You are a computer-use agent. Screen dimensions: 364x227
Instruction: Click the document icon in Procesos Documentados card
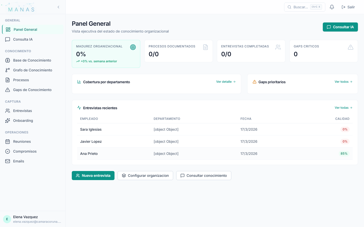click(x=206, y=47)
